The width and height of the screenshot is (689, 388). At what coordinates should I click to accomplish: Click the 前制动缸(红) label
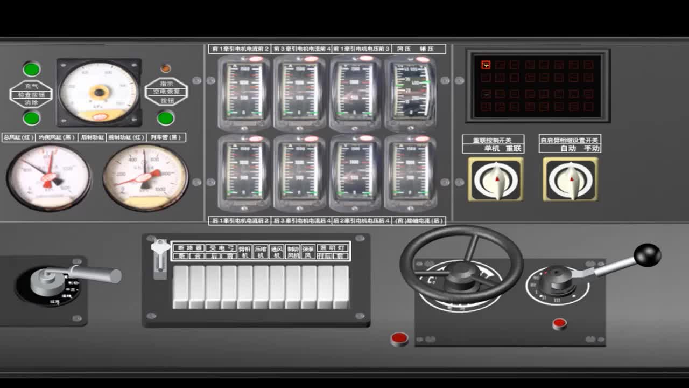coord(126,138)
